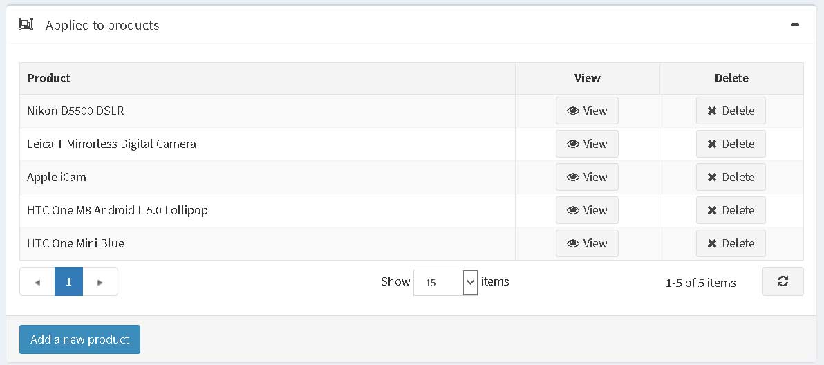
Task: Delete Nikon D5500 DSLR from the list
Action: (x=731, y=111)
